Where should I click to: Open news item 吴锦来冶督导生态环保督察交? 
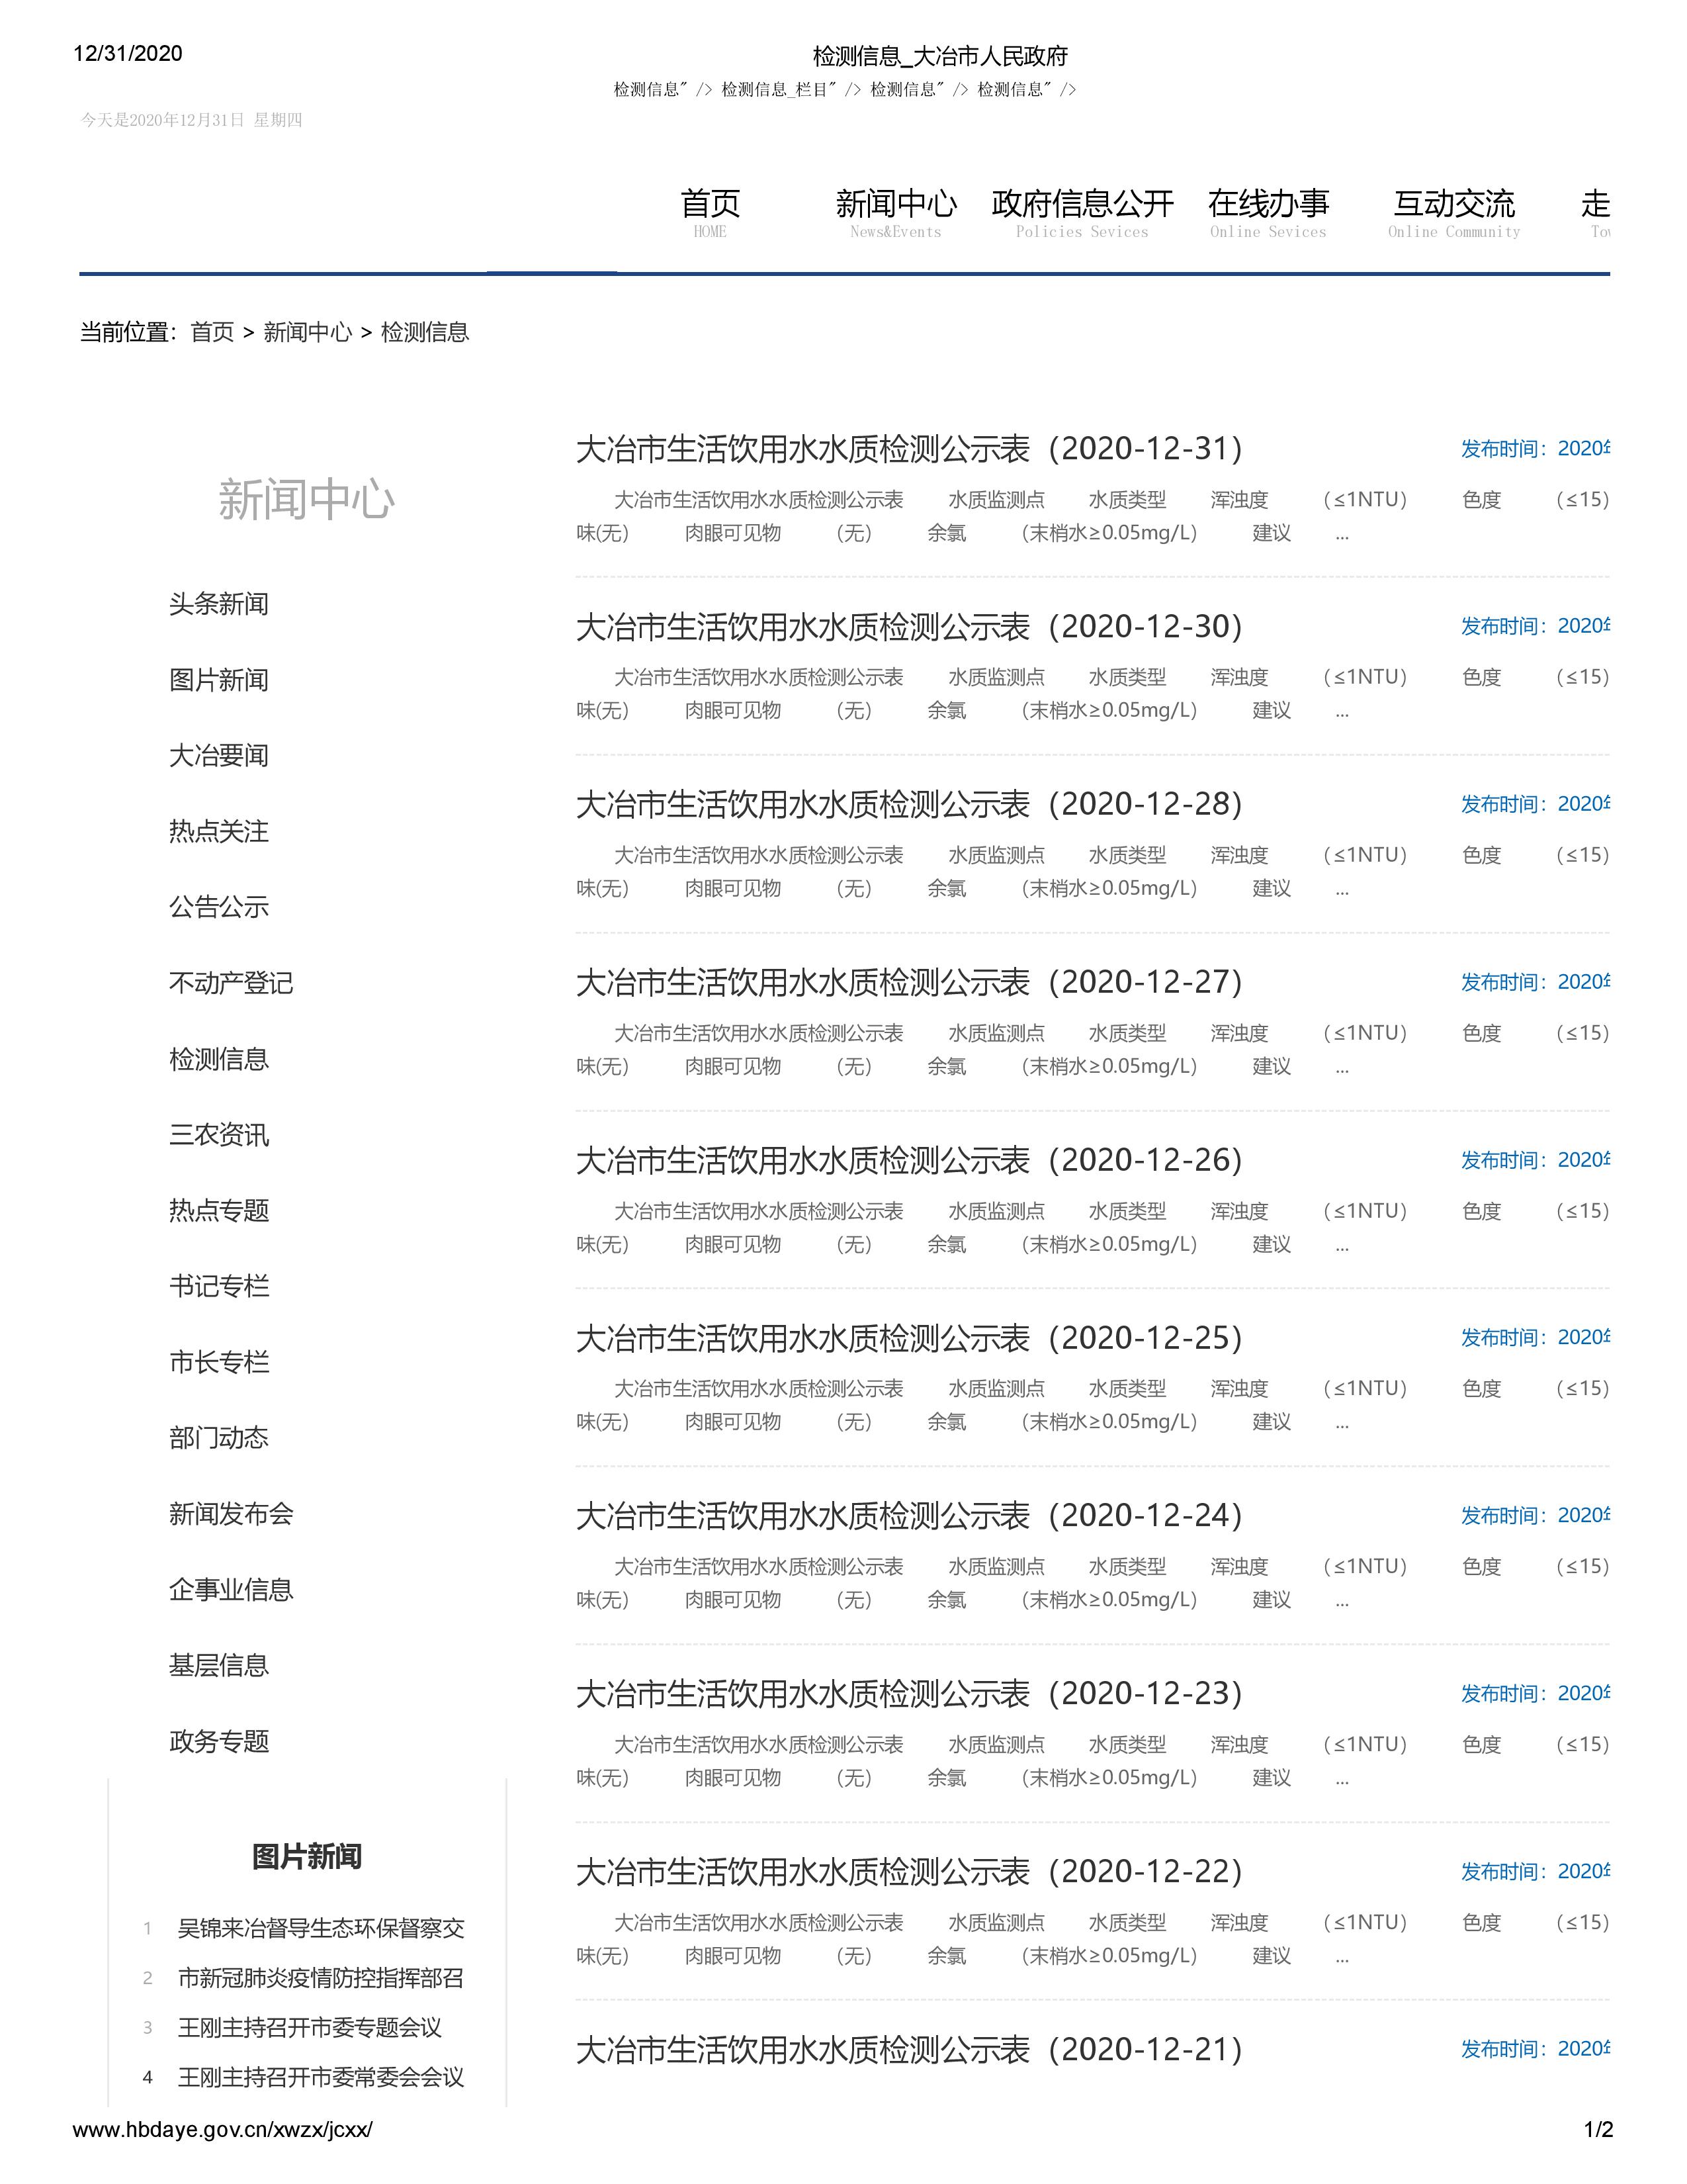(321, 1928)
